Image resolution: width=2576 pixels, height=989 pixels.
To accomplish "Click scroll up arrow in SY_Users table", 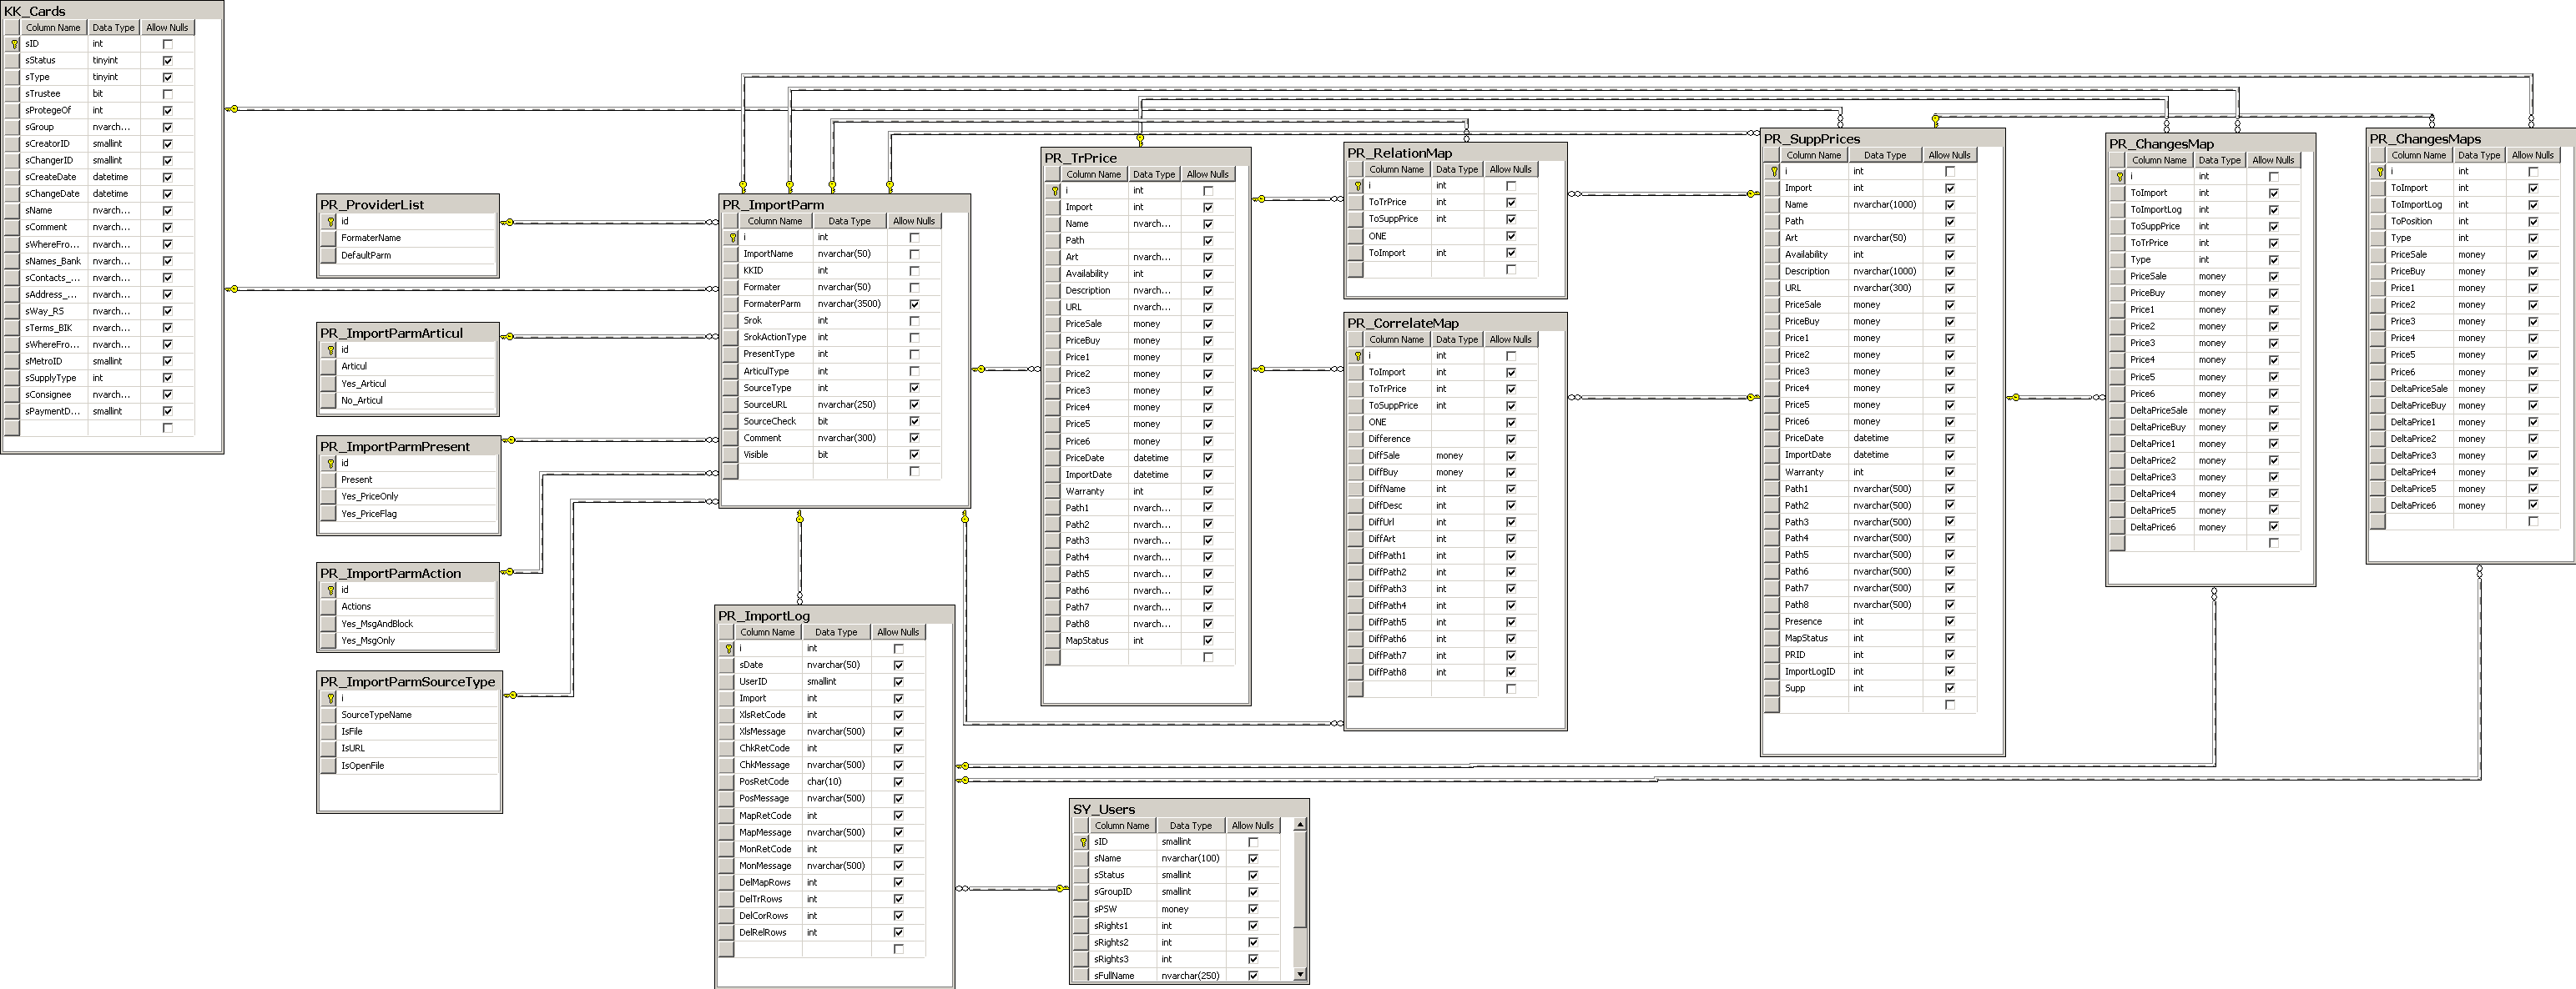I will pyautogui.click(x=1300, y=826).
